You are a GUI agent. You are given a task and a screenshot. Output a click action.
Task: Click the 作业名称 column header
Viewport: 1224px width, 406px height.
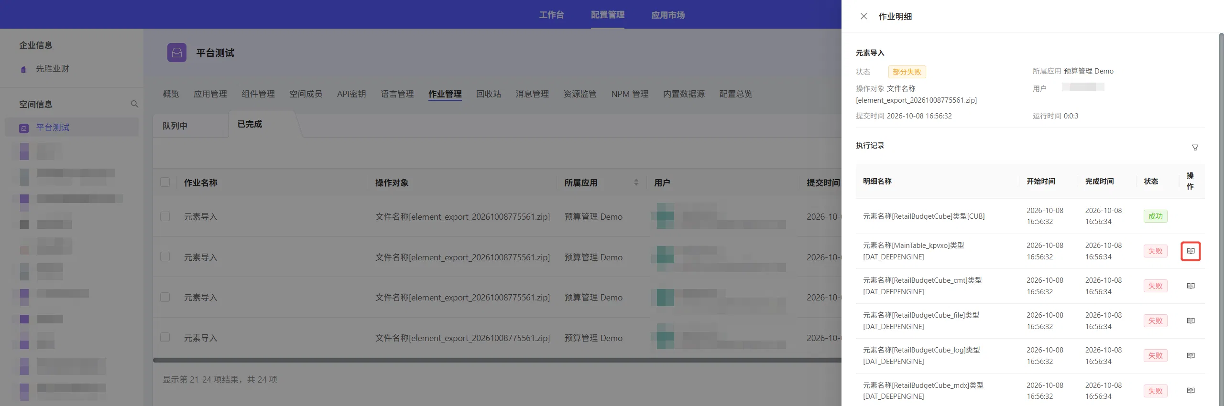pos(201,182)
